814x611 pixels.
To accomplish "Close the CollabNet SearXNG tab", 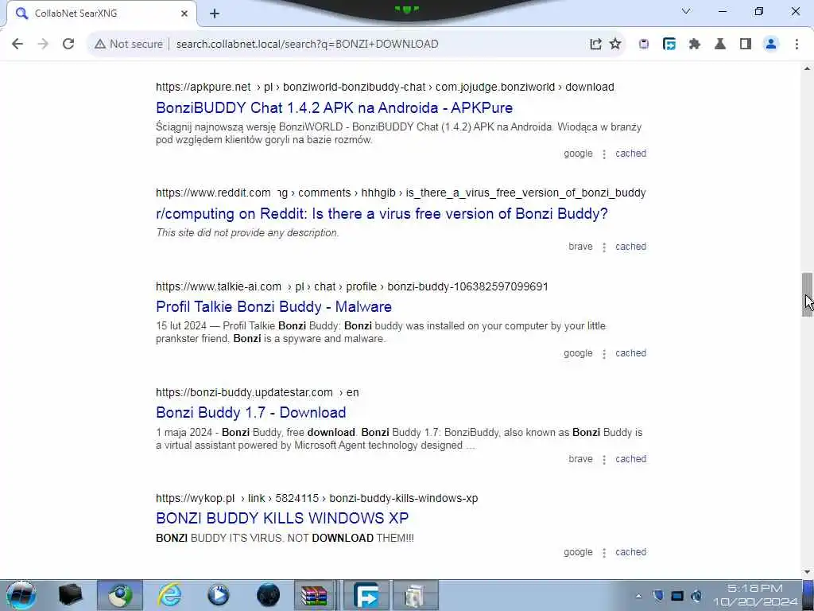I will click(184, 14).
